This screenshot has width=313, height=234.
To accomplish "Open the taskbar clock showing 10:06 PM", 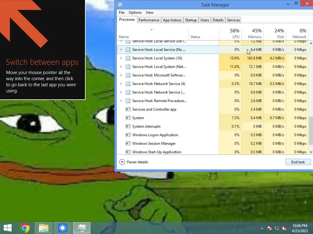I will pyautogui.click(x=300, y=228).
